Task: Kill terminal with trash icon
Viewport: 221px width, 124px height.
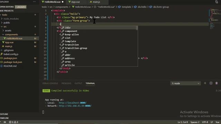Action: [217, 83]
